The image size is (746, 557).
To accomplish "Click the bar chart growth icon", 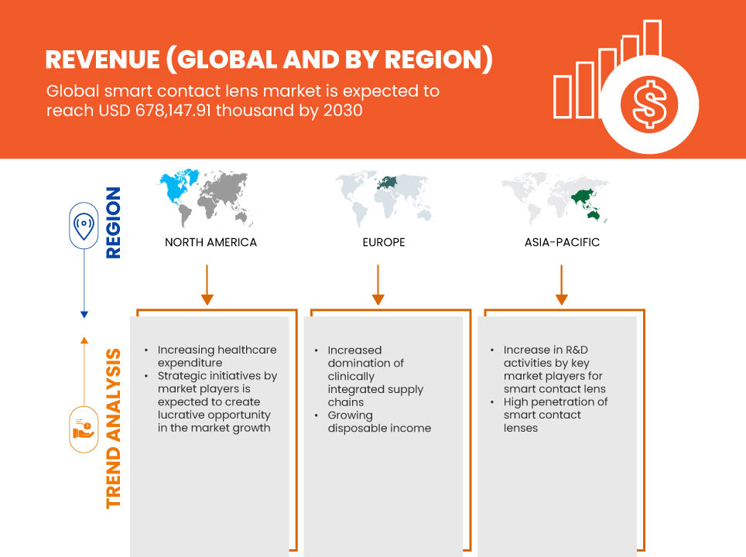I will pos(606,71).
